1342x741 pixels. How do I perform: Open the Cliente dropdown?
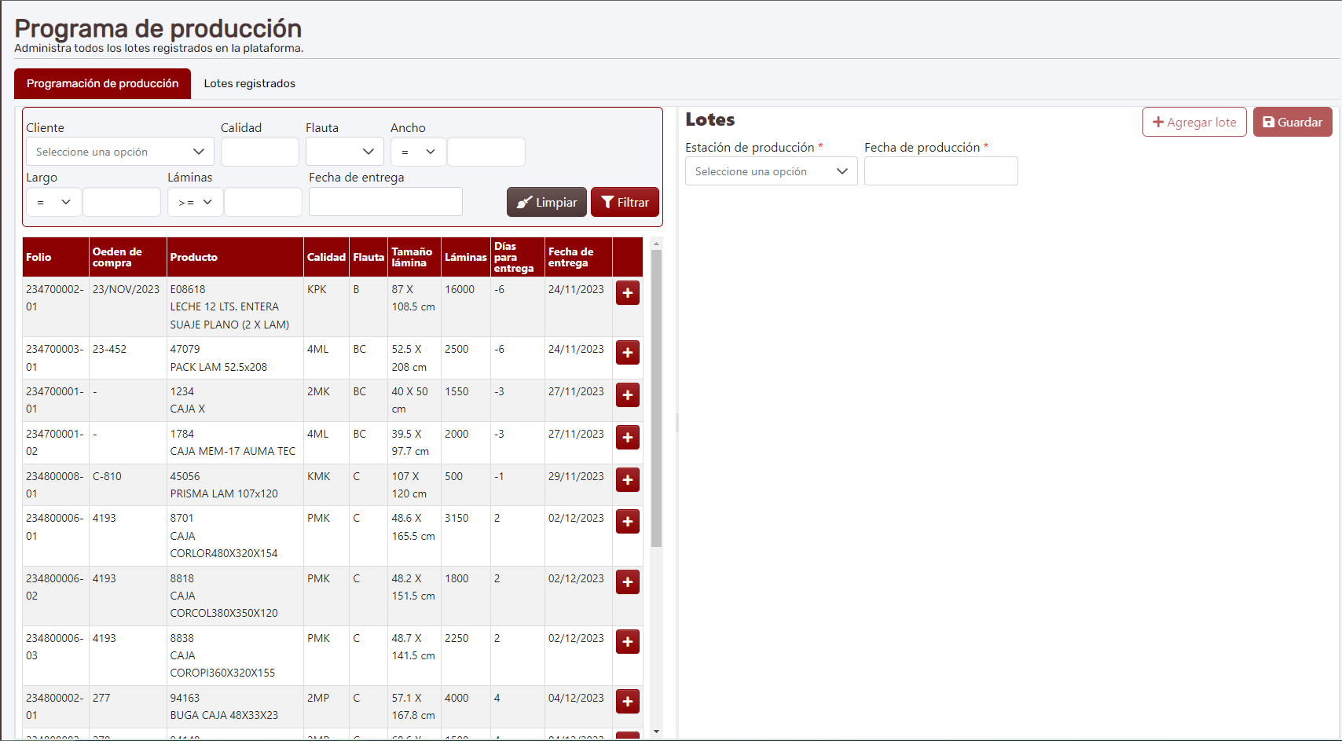click(120, 152)
